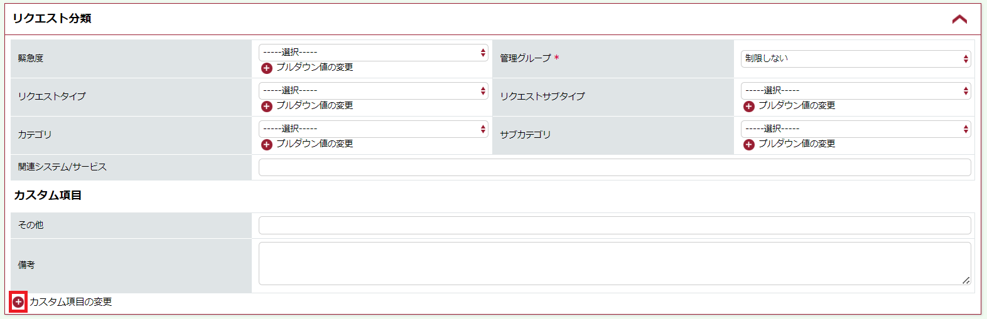Click plus icon under リクエストタイプ dropdown
Screen dimensions: 987x319
(267, 107)
